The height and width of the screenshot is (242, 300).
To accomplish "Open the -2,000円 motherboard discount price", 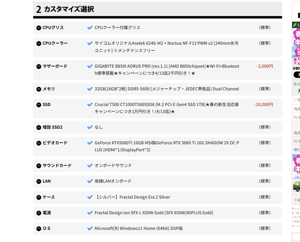I will pyautogui.click(x=264, y=66).
